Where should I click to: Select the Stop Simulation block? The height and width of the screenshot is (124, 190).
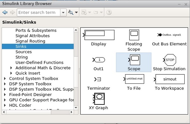(169, 60)
